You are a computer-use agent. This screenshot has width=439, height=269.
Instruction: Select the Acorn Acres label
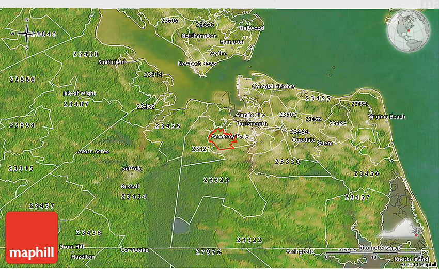pos(93,151)
